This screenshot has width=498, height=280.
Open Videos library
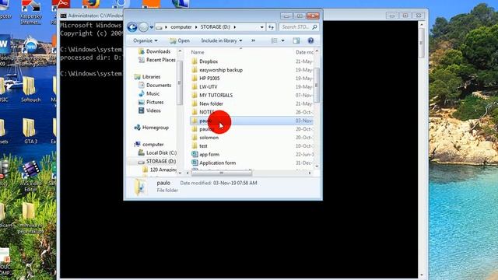149,110
